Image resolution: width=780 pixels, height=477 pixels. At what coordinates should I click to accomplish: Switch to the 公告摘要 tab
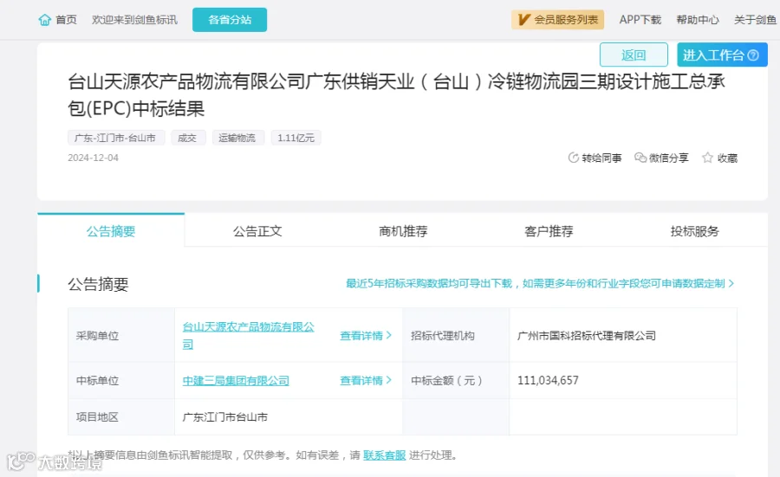pyautogui.click(x=111, y=231)
